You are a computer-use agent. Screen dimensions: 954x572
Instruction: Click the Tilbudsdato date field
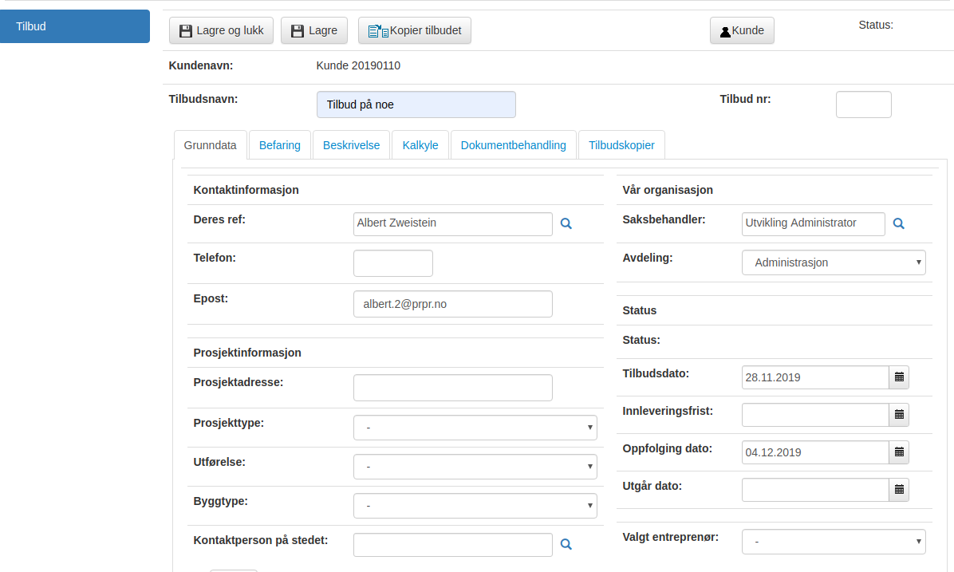(x=815, y=377)
